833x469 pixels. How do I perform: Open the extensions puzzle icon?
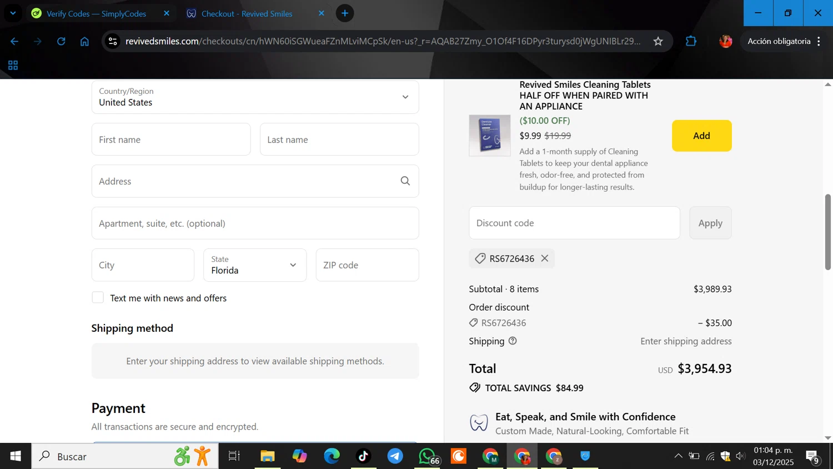pos(691,41)
